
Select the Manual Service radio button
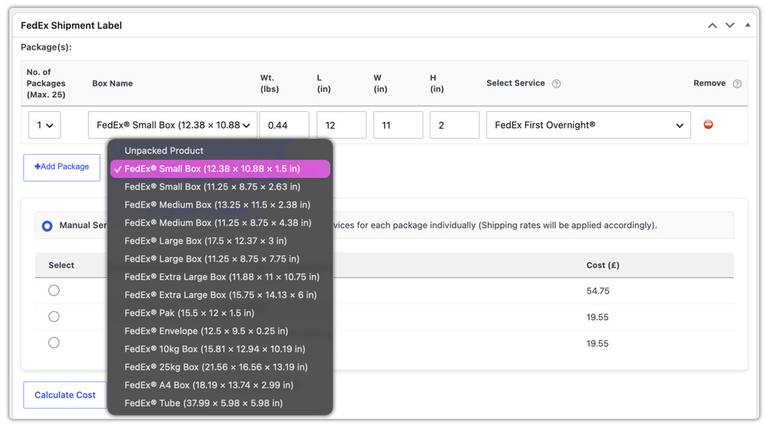click(47, 226)
